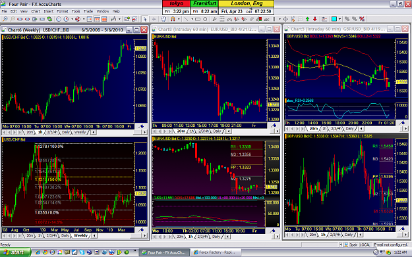This screenshot has width=412, height=257.
Task: Select Daily tab in upper GBP/USD chart
Action: tap(349, 129)
